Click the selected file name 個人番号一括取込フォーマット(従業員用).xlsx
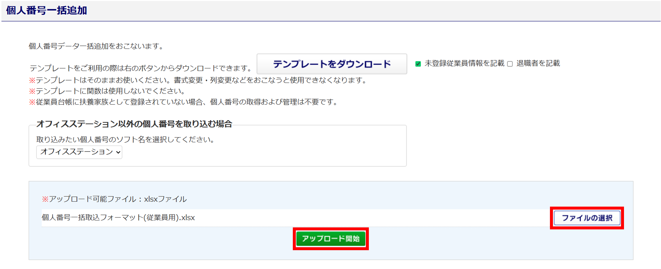The height and width of the screenshot is (269, 661). click(x=118, y=218)
